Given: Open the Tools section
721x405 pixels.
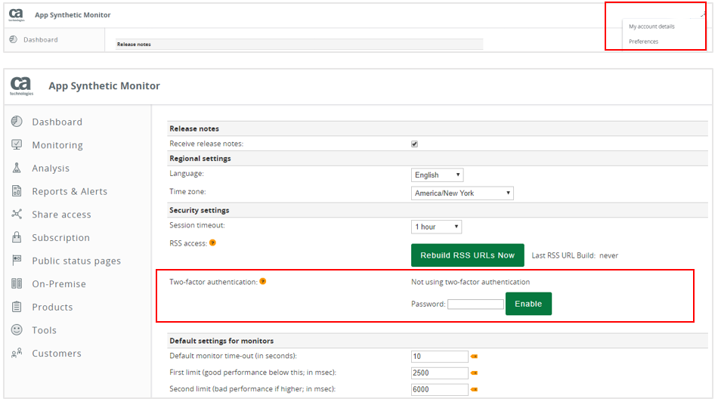Looking at the screenshot, I should click(44, 330).
